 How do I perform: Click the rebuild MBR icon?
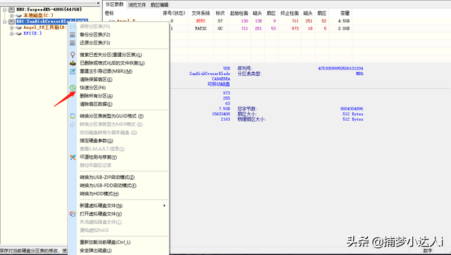pos(73,71)
